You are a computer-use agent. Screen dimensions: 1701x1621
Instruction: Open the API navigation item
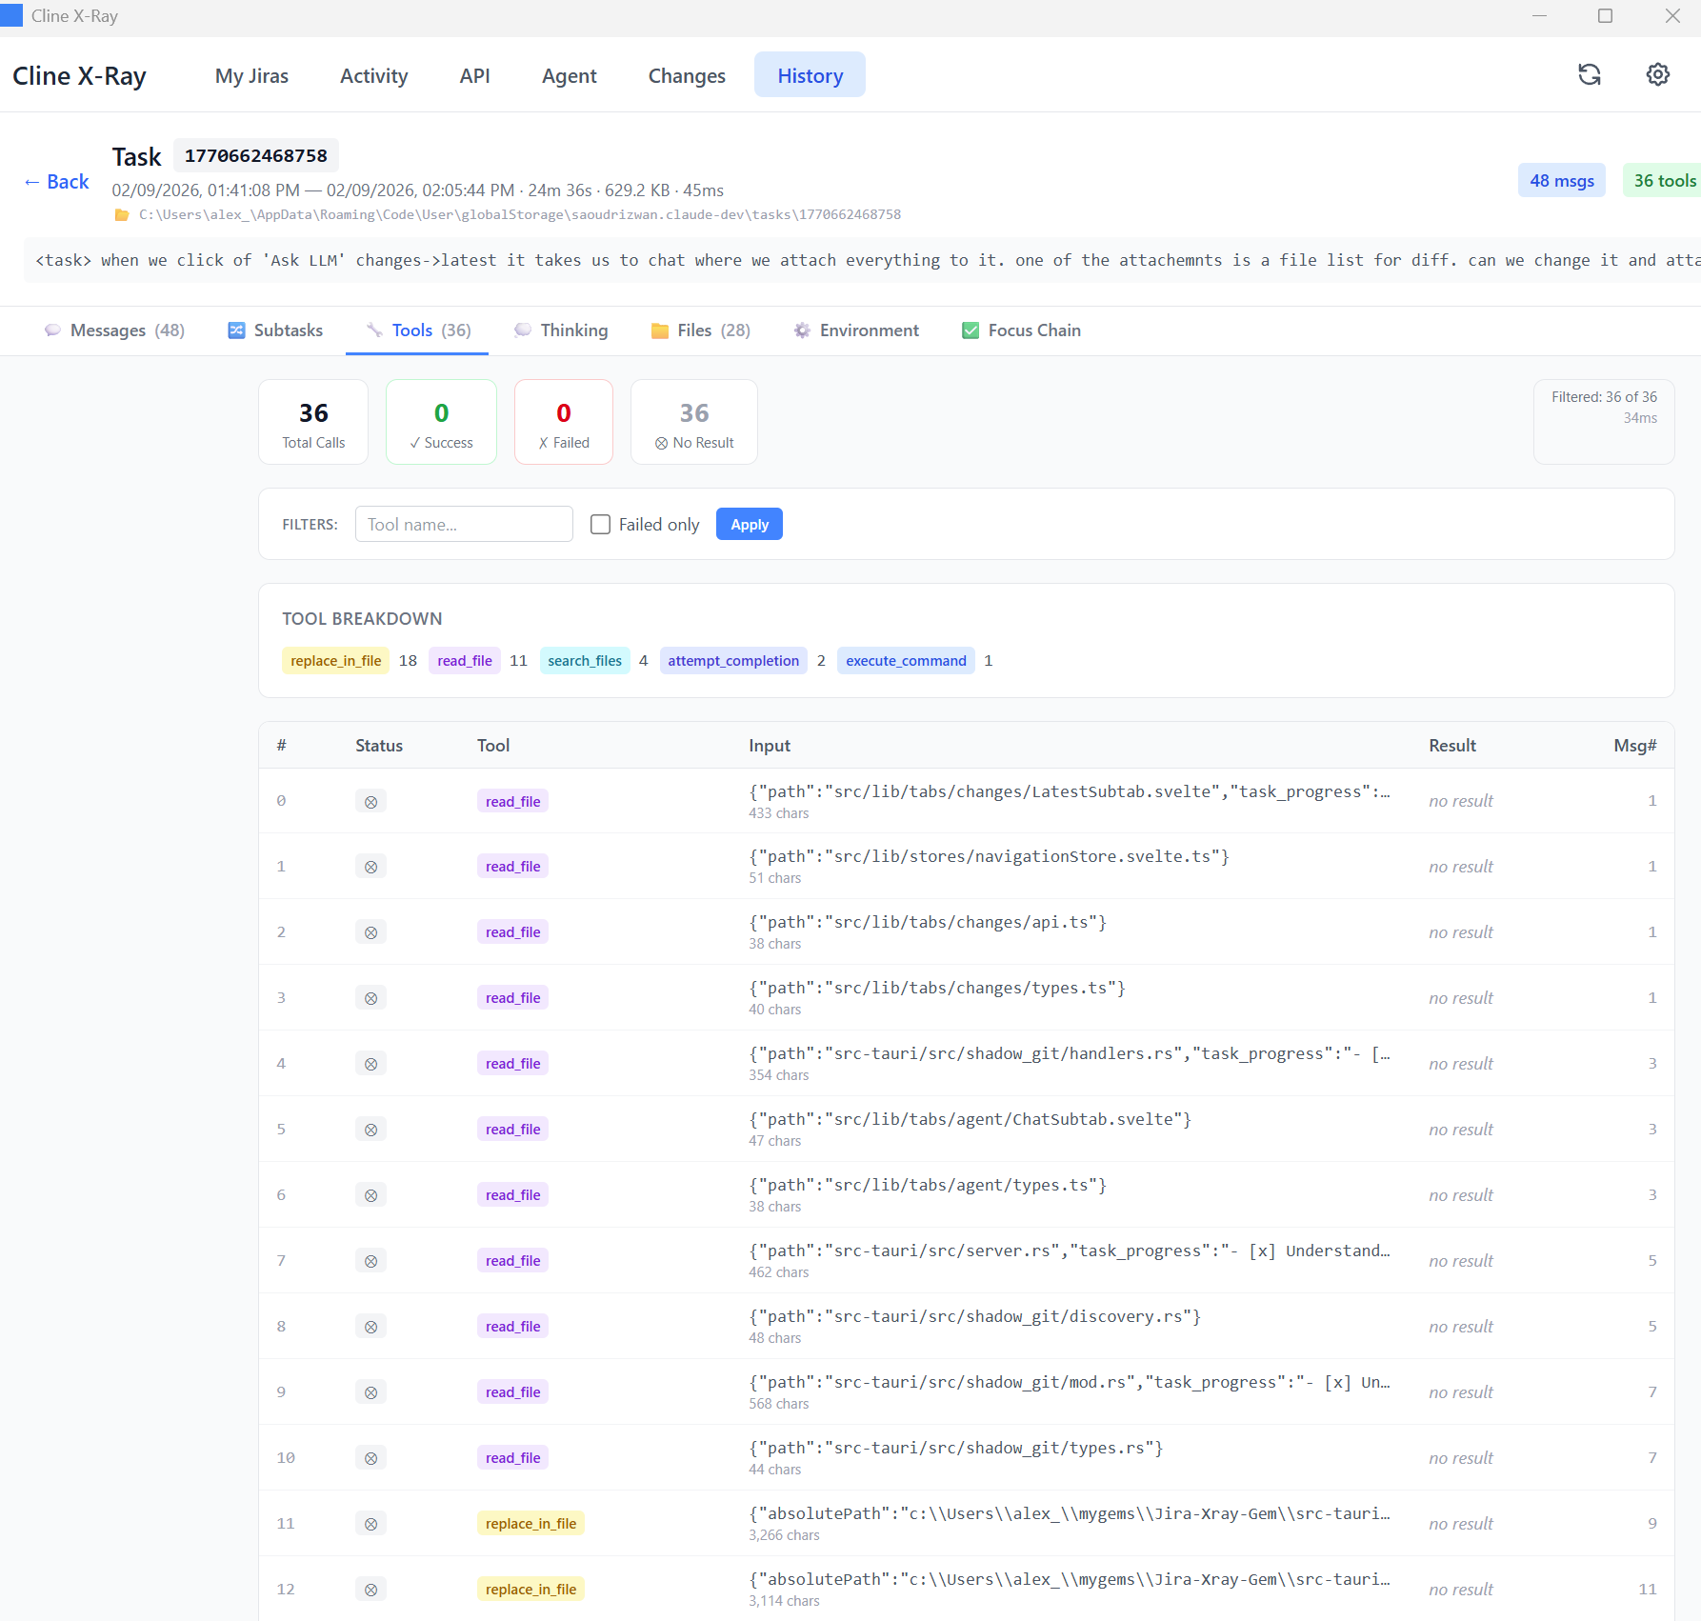point(474,75)
